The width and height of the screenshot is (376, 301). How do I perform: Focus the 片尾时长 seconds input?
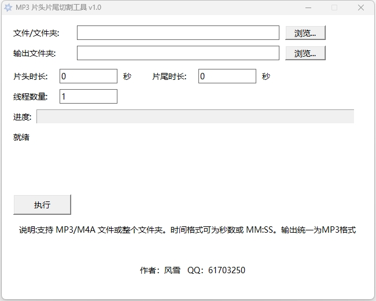227,76
